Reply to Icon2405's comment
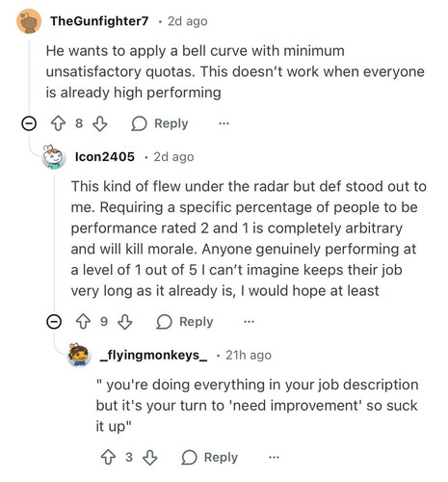Screen dimensions: 448x482 (x=185, y=322)
